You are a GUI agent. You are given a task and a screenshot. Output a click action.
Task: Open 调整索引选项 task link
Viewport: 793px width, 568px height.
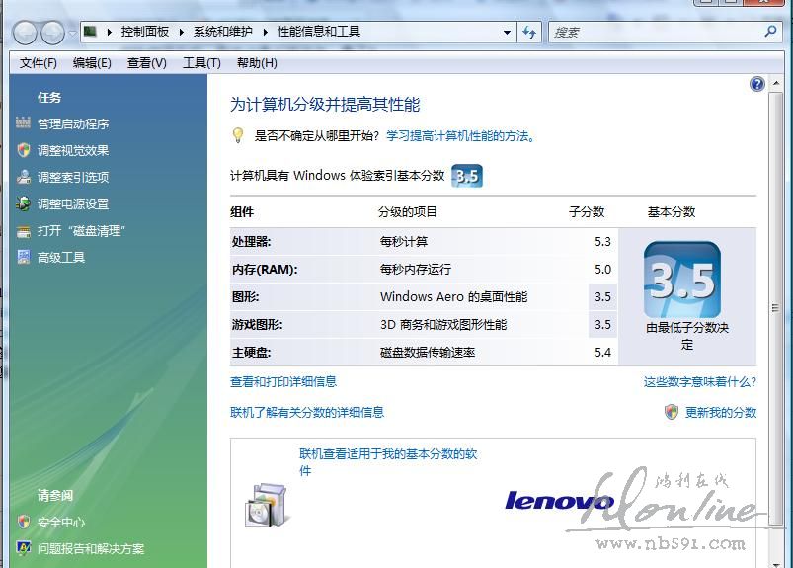[x=73, y=178]
